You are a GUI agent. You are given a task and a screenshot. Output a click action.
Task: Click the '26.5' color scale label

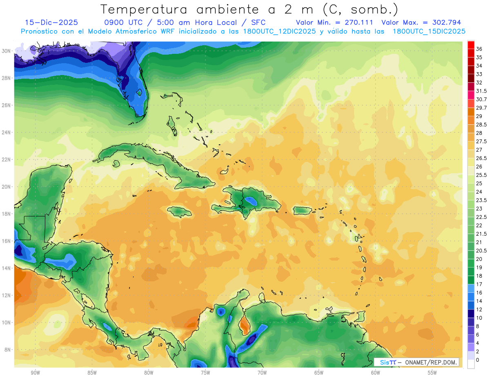[x=481, y=158]
